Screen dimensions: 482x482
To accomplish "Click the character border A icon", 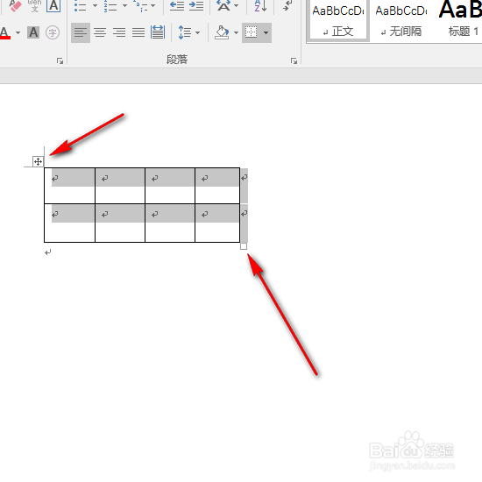I will 53,5.
